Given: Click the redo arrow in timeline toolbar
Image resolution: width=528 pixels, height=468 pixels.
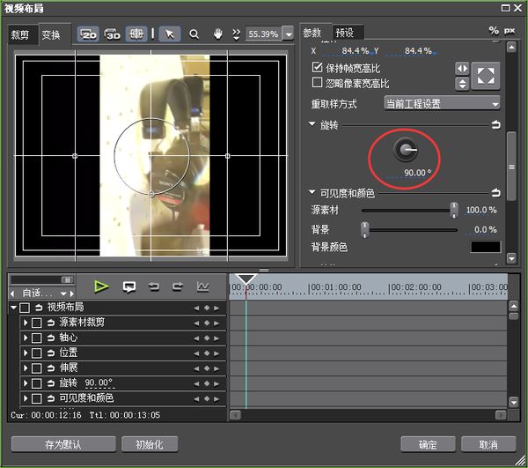Looking at the screenshot, I should click(x=178, y=287).
